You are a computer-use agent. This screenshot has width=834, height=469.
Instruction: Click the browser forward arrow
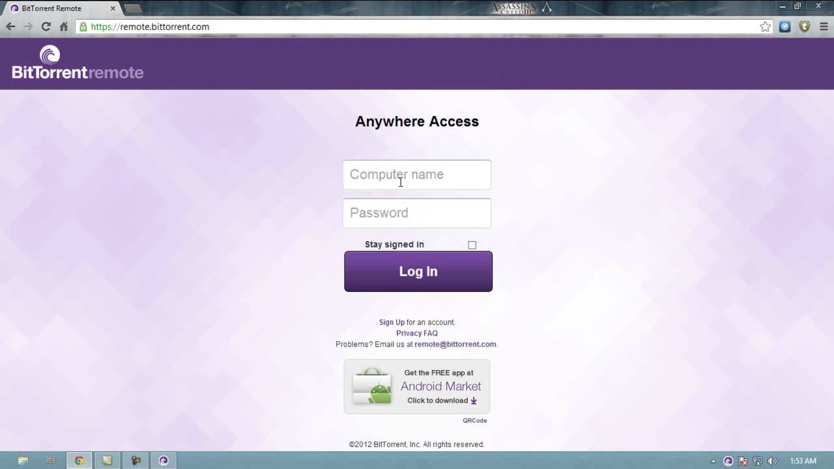tap(28, 27)
